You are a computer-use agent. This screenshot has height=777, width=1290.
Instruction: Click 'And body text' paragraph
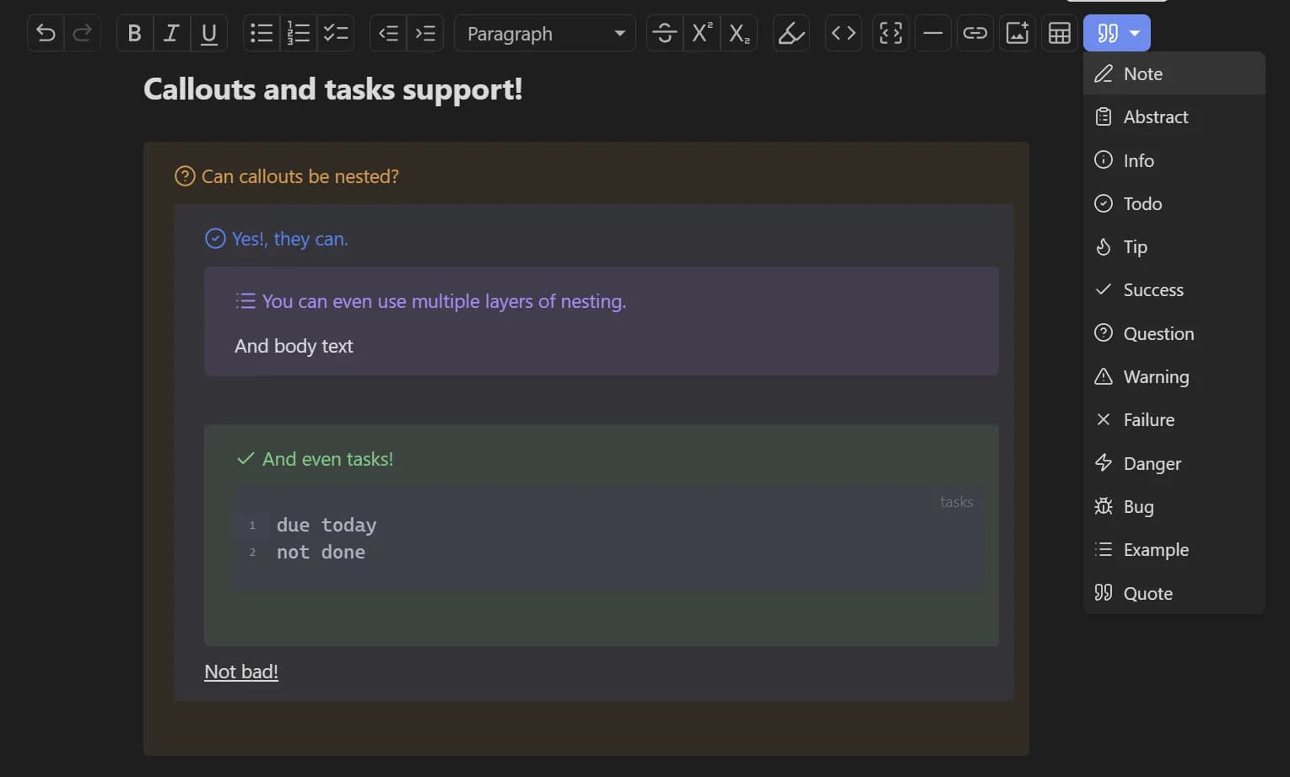(294, 346)
